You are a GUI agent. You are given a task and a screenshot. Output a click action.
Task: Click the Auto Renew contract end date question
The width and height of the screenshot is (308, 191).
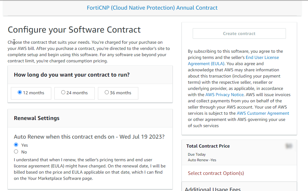(x=89, y=137)
